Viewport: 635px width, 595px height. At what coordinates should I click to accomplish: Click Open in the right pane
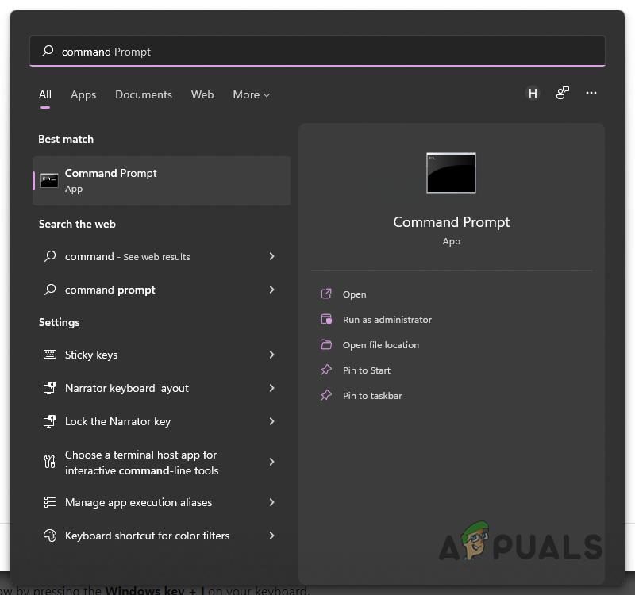(x=354, y=294)
